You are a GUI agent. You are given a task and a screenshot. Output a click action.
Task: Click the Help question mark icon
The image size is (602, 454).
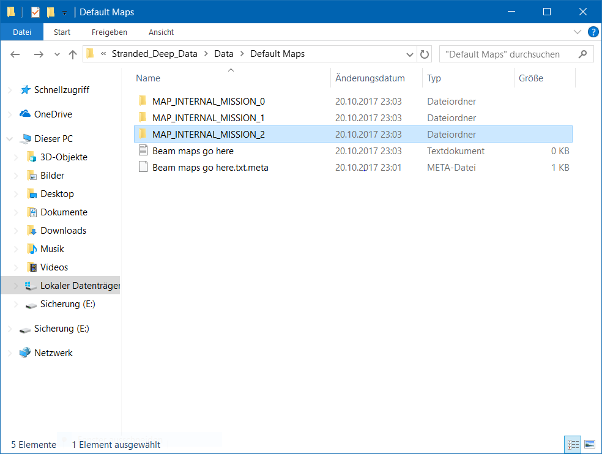[x=592, y=32]
